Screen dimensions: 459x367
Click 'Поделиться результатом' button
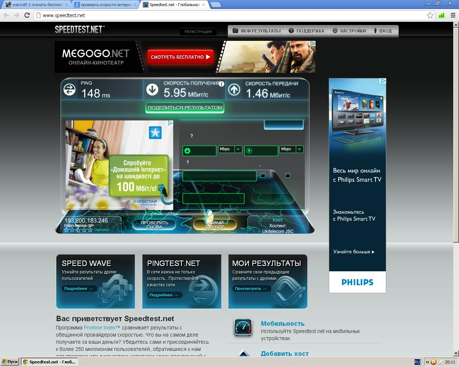coord(185,108)
